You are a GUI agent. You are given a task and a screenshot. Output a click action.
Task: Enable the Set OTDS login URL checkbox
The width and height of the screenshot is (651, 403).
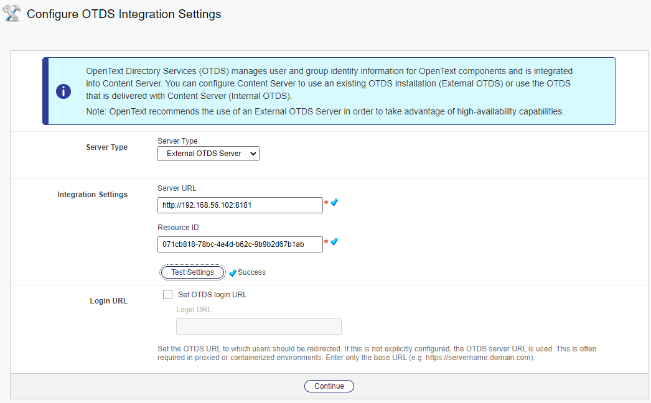(167, 295)
